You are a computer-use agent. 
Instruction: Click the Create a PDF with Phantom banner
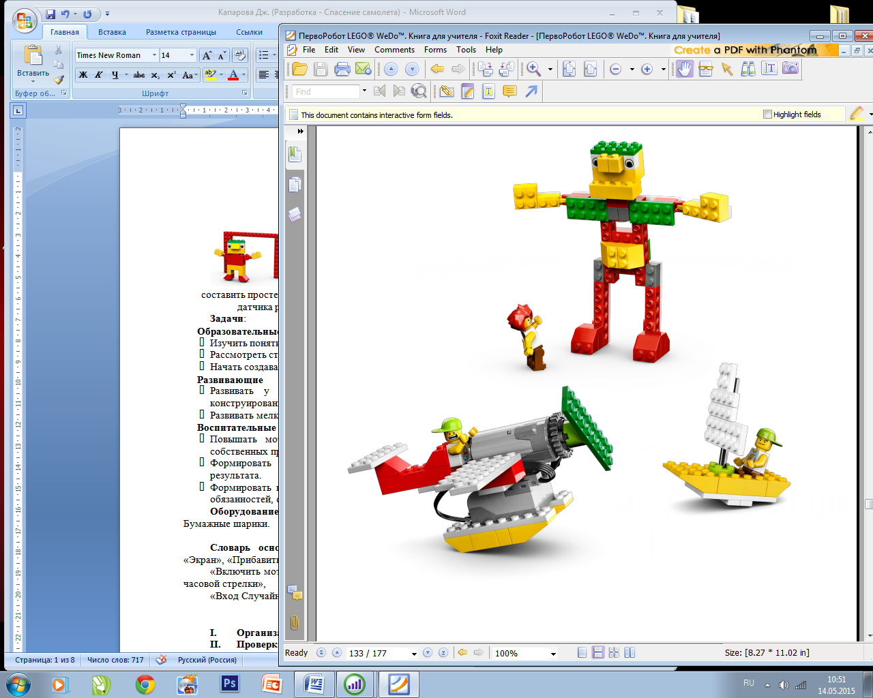(745, 50)
